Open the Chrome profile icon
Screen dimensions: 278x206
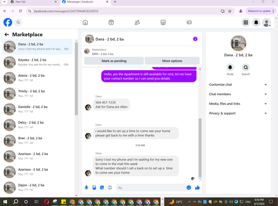tap(241, 11)
